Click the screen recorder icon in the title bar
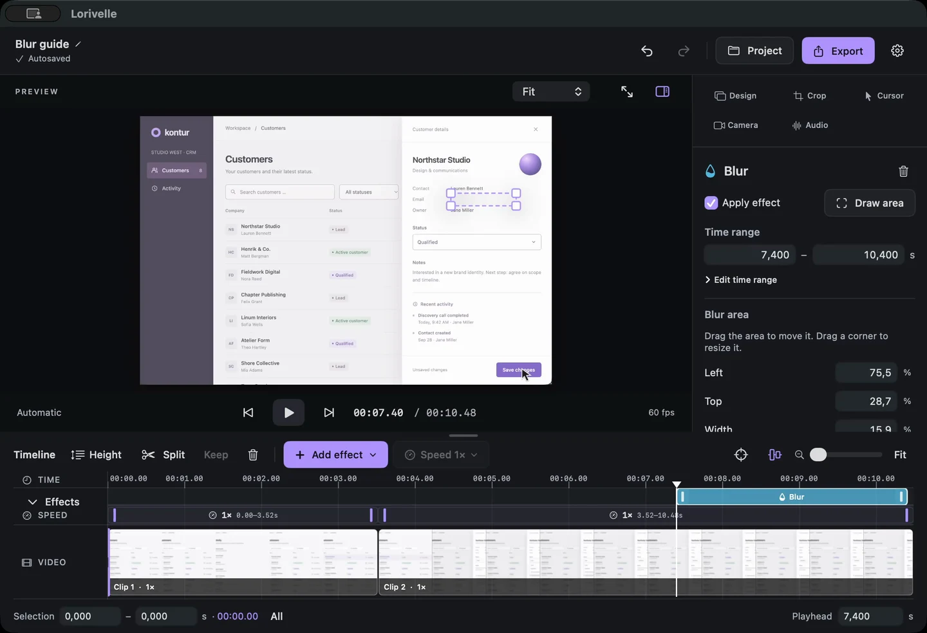 [33, 14]
